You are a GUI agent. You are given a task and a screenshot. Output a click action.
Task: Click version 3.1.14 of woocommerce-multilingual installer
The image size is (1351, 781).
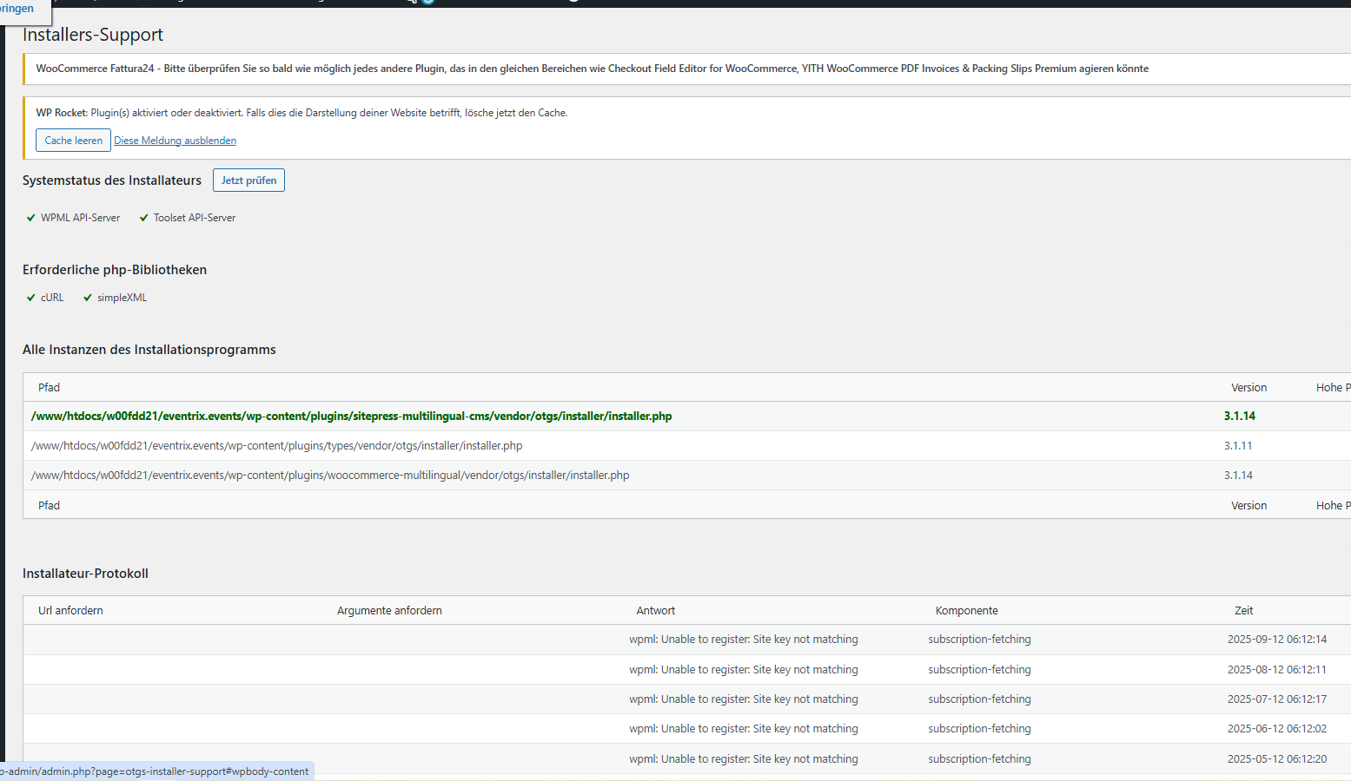click(x=1238, y=476)
